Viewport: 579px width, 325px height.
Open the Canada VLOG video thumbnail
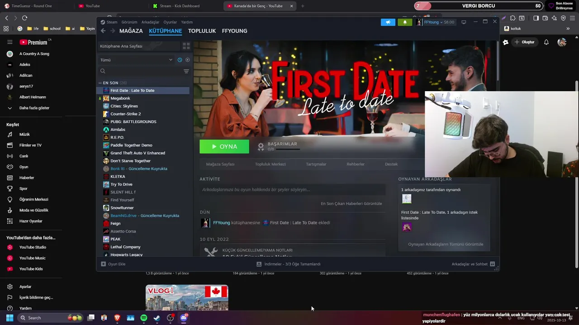click(187, 297)
